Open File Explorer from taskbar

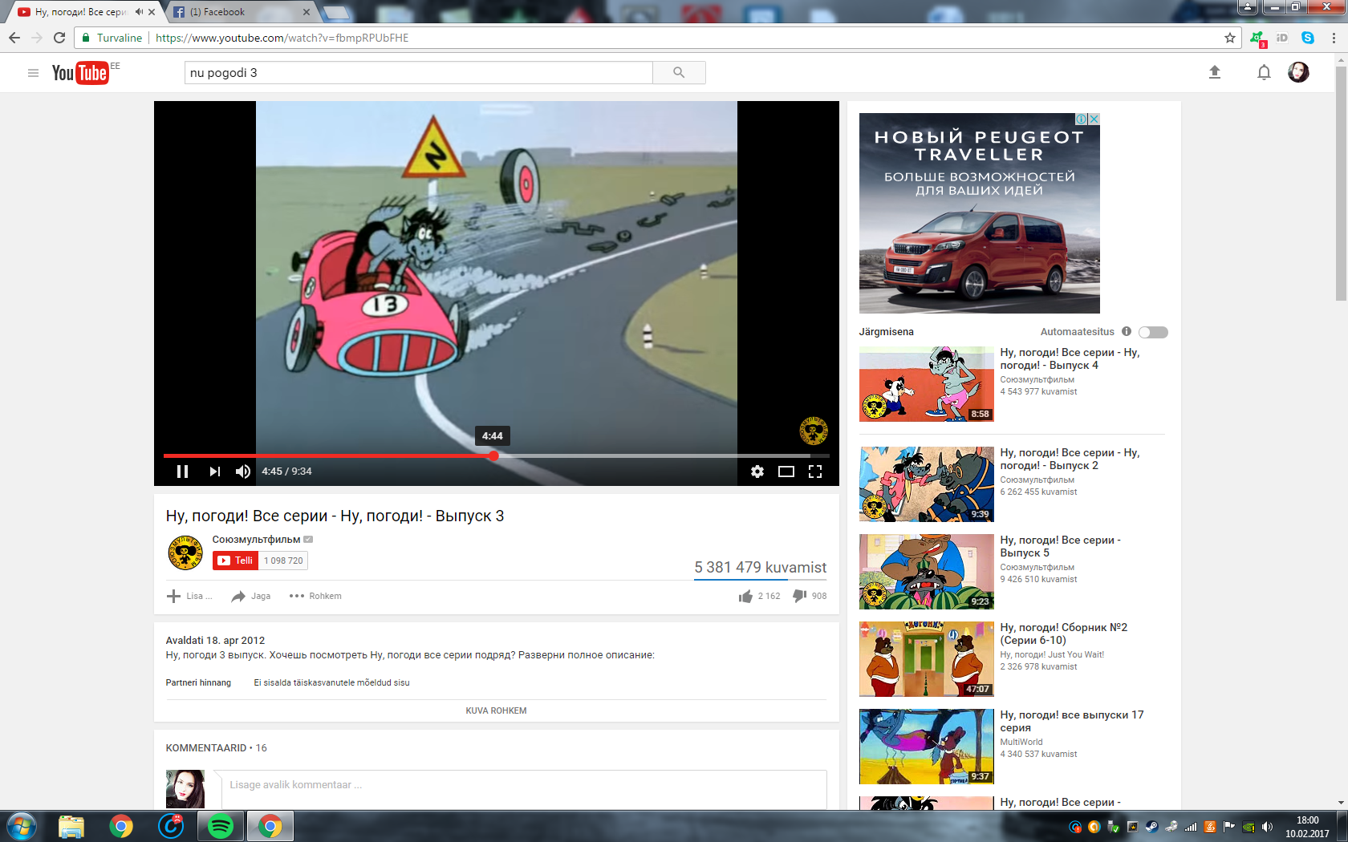pyautogui.click(x=71, y=826)
